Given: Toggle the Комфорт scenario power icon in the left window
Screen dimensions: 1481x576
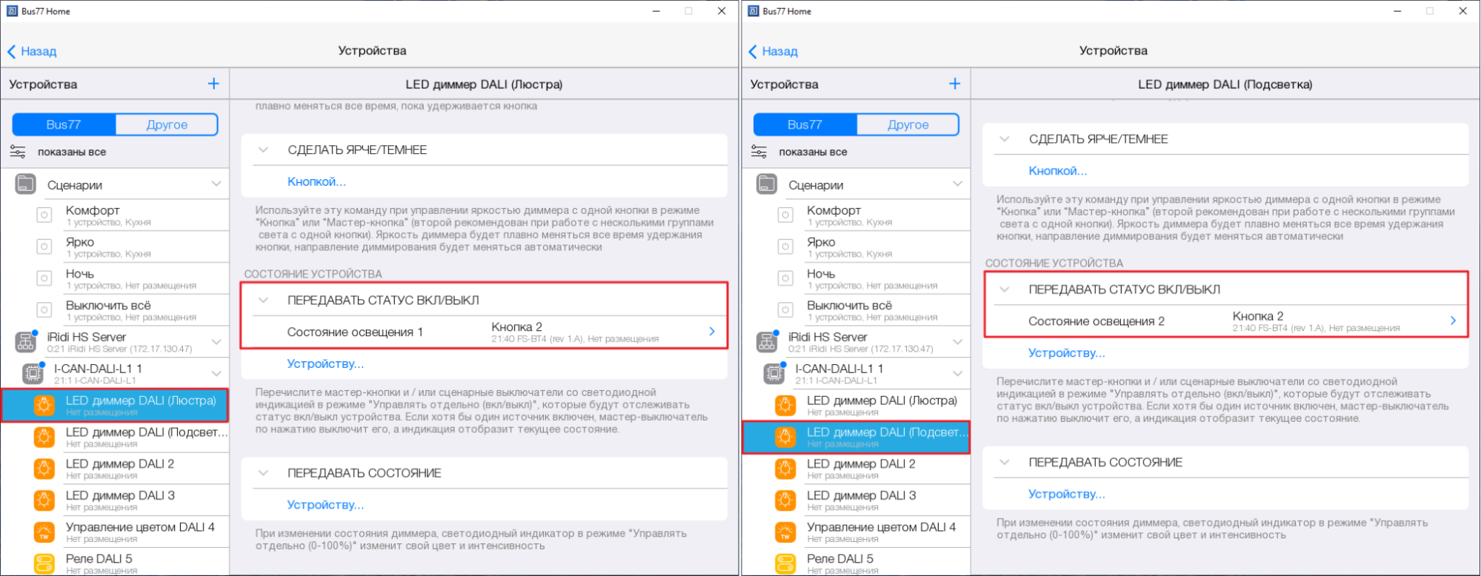Looking at the screenshot, I should pos(44,215).
